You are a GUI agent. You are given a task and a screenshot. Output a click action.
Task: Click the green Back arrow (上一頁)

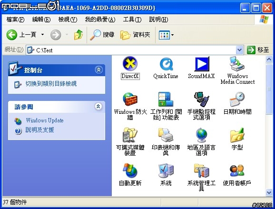12,35
